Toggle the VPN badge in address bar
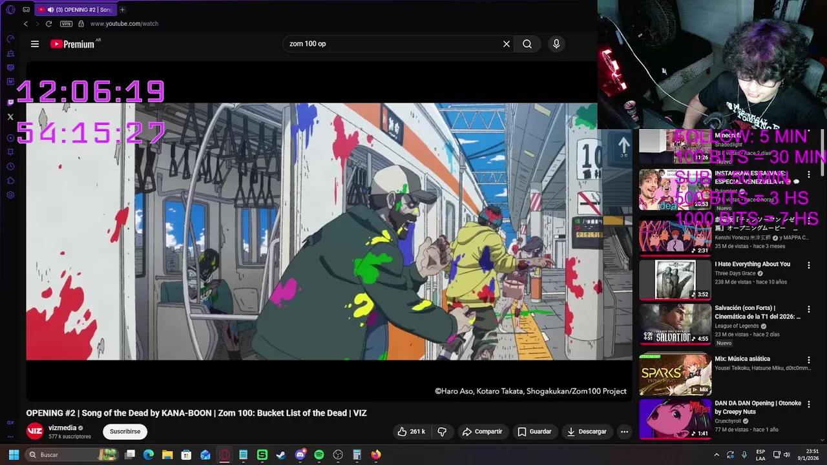827x465 pixels. coord(66,24)
